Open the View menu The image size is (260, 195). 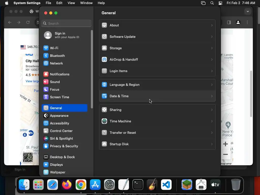click(x=71, y=3)
